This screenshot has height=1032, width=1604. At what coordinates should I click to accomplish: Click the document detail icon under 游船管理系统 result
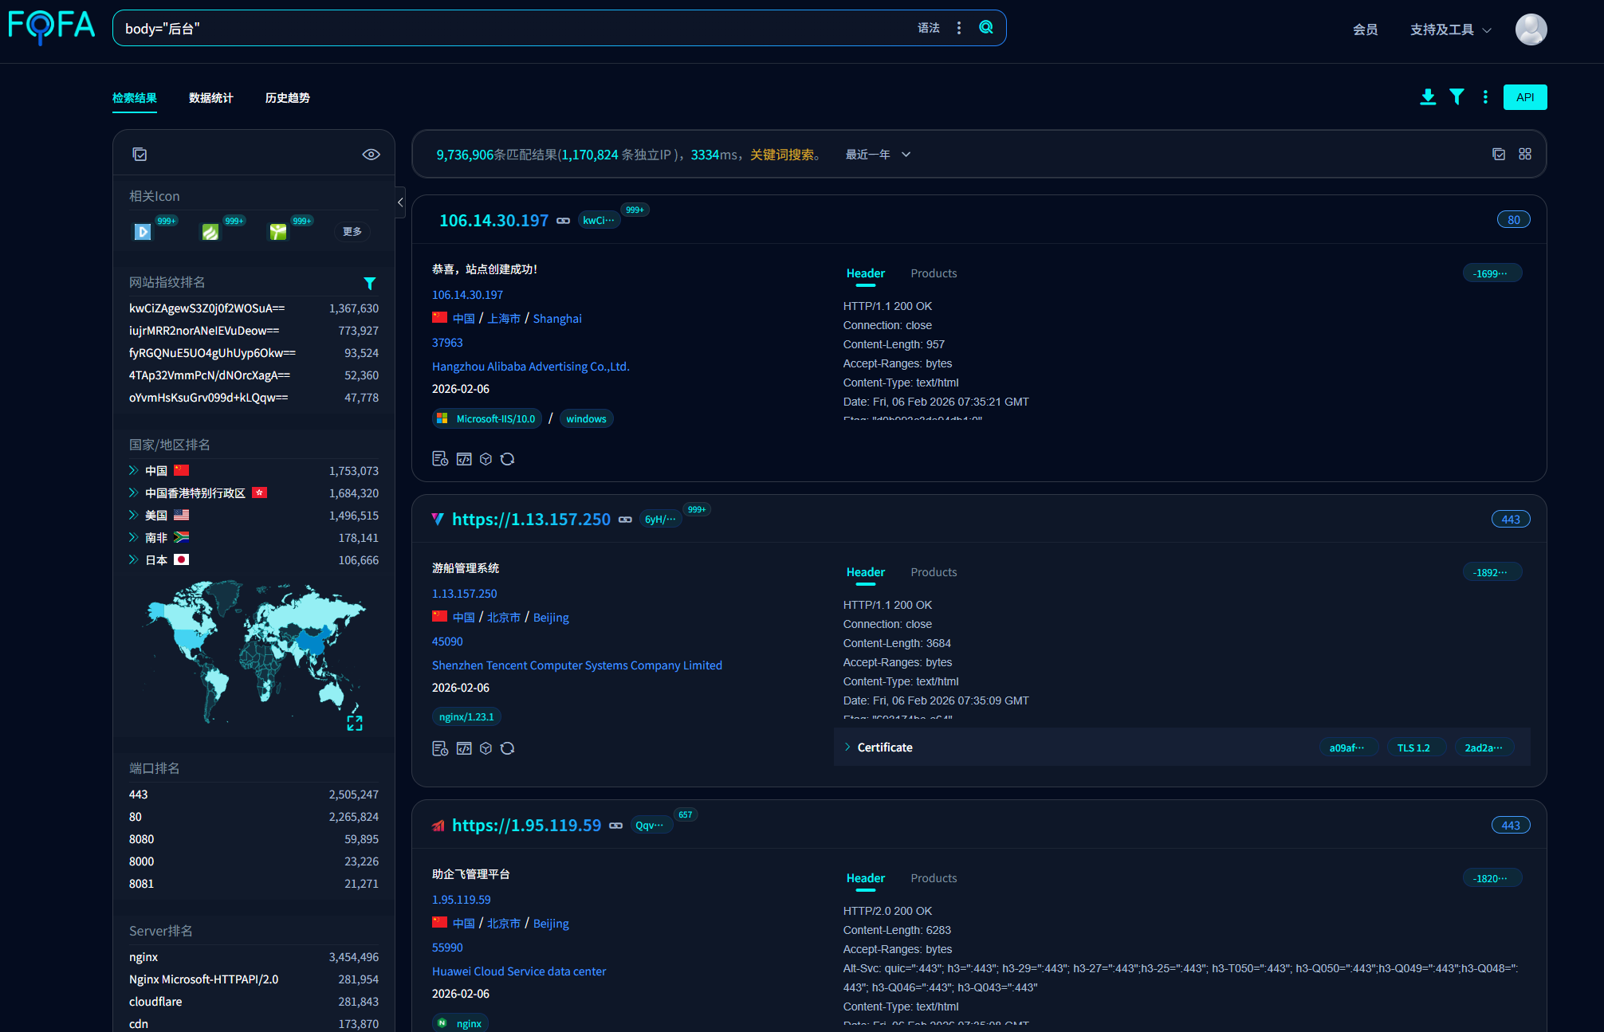tap(440, 748)
